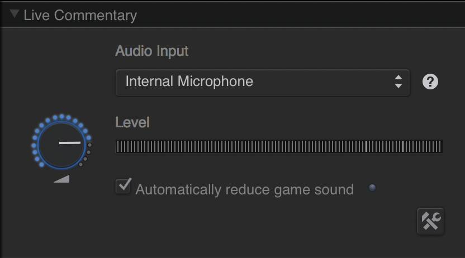
Task: Click the small blue indicator dot beside game sound
Action: (372, 188)
